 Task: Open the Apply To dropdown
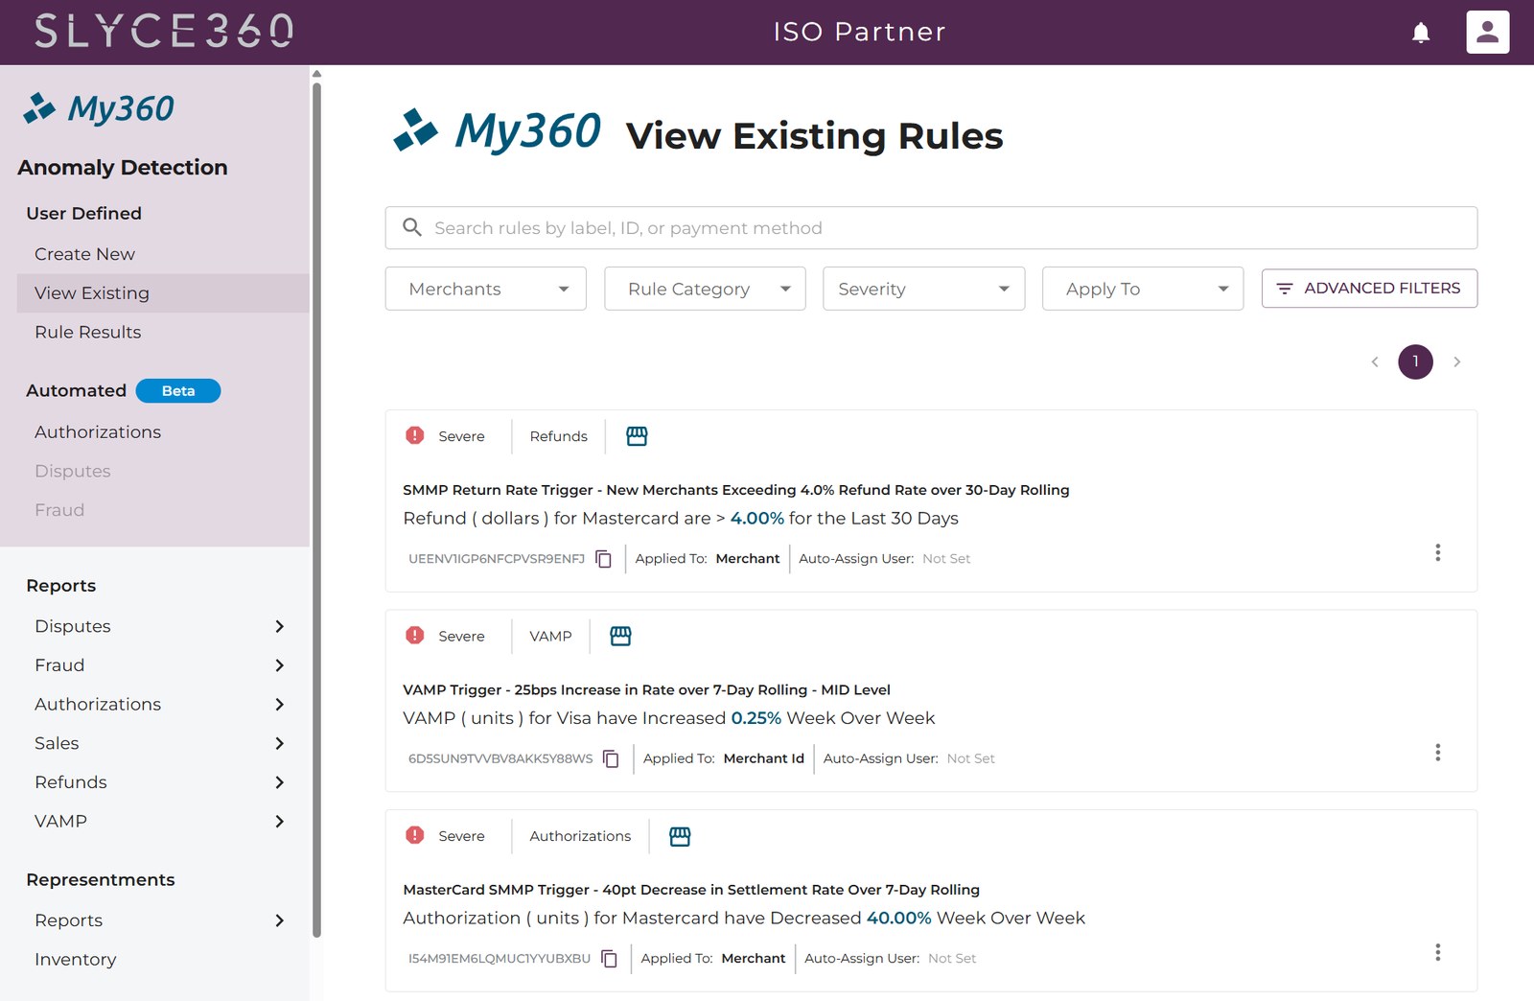click(x=1143, y=289)
